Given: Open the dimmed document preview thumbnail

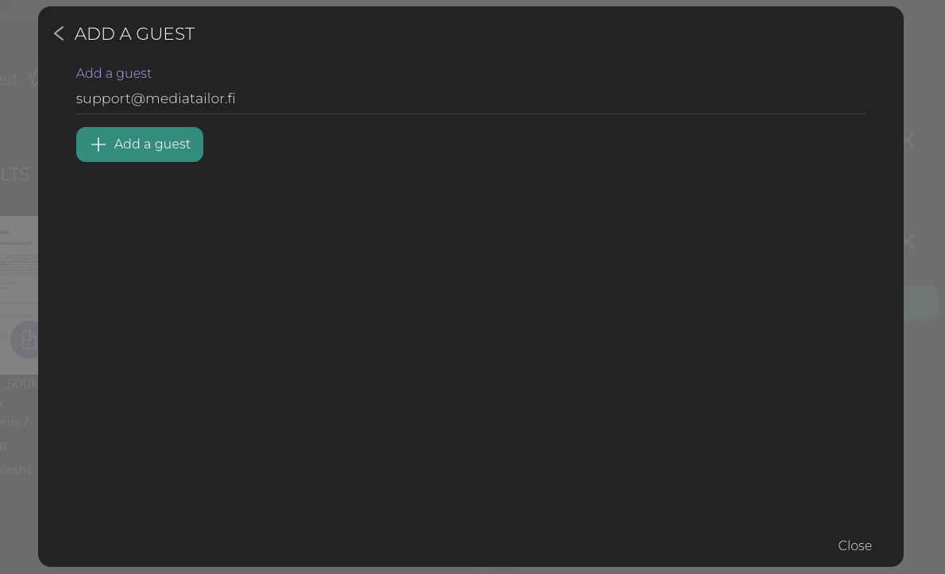Looking at the screenshot, I should (19, 270).
